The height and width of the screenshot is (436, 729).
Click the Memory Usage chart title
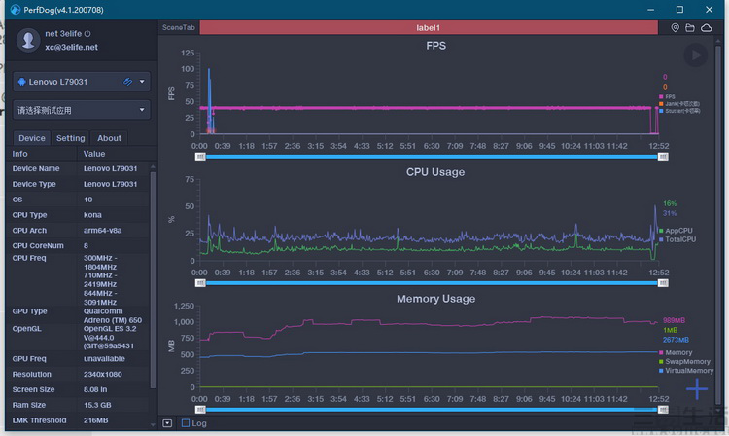pos(435,299)
